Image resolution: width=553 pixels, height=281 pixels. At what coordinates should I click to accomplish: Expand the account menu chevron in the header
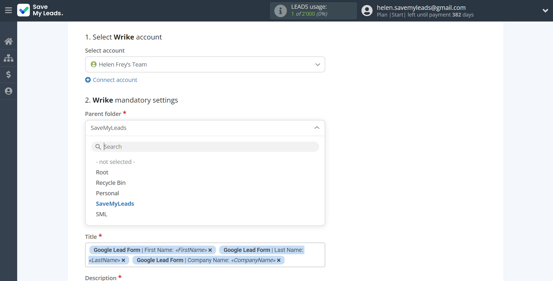point(545,11)
